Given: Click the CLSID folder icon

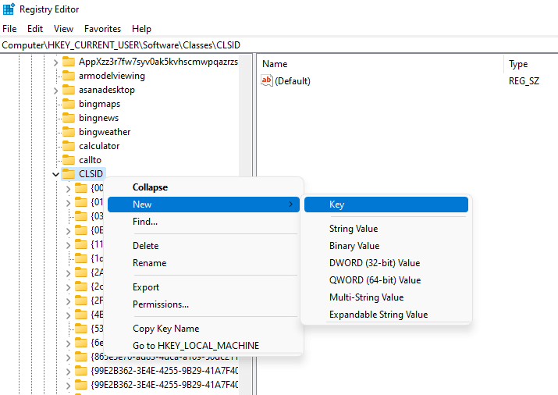Looking at the screenshot, I should pyautogui.click(x=69, y=174).
